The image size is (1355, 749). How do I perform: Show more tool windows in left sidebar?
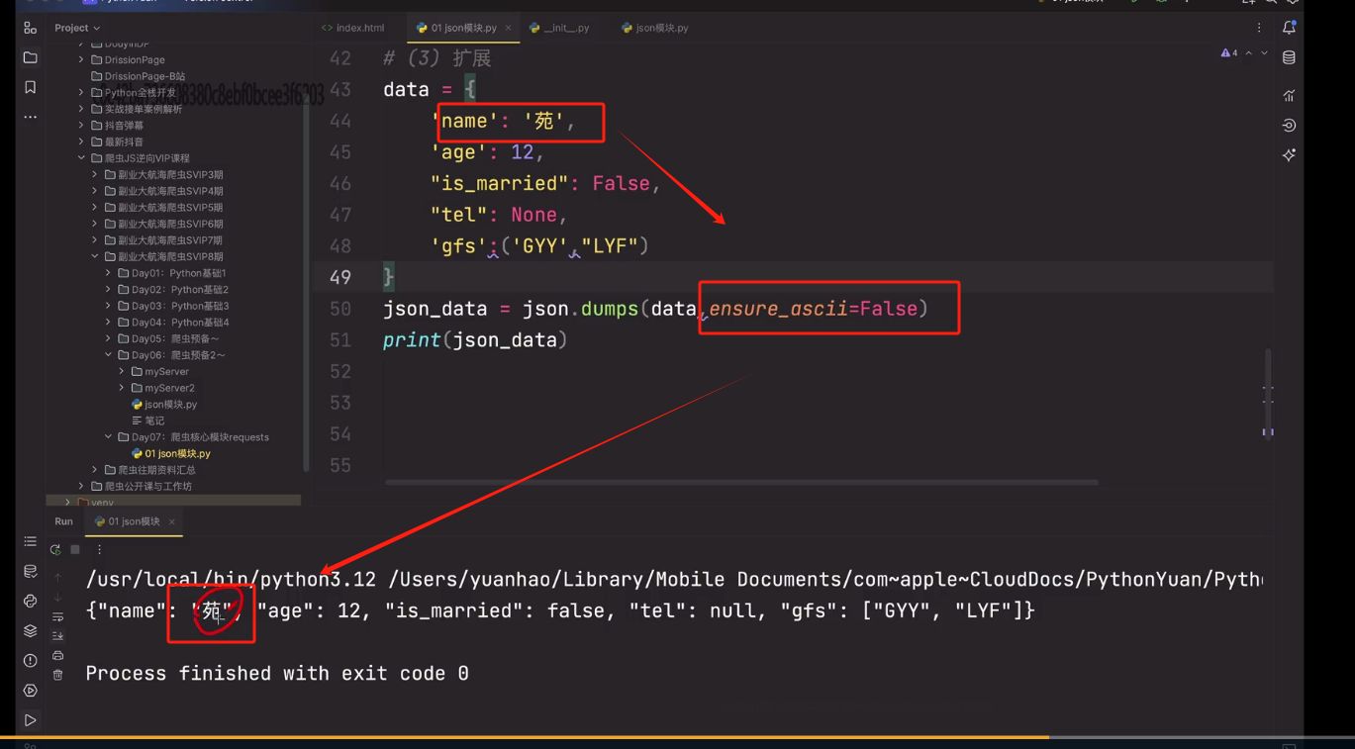(30, 117)
